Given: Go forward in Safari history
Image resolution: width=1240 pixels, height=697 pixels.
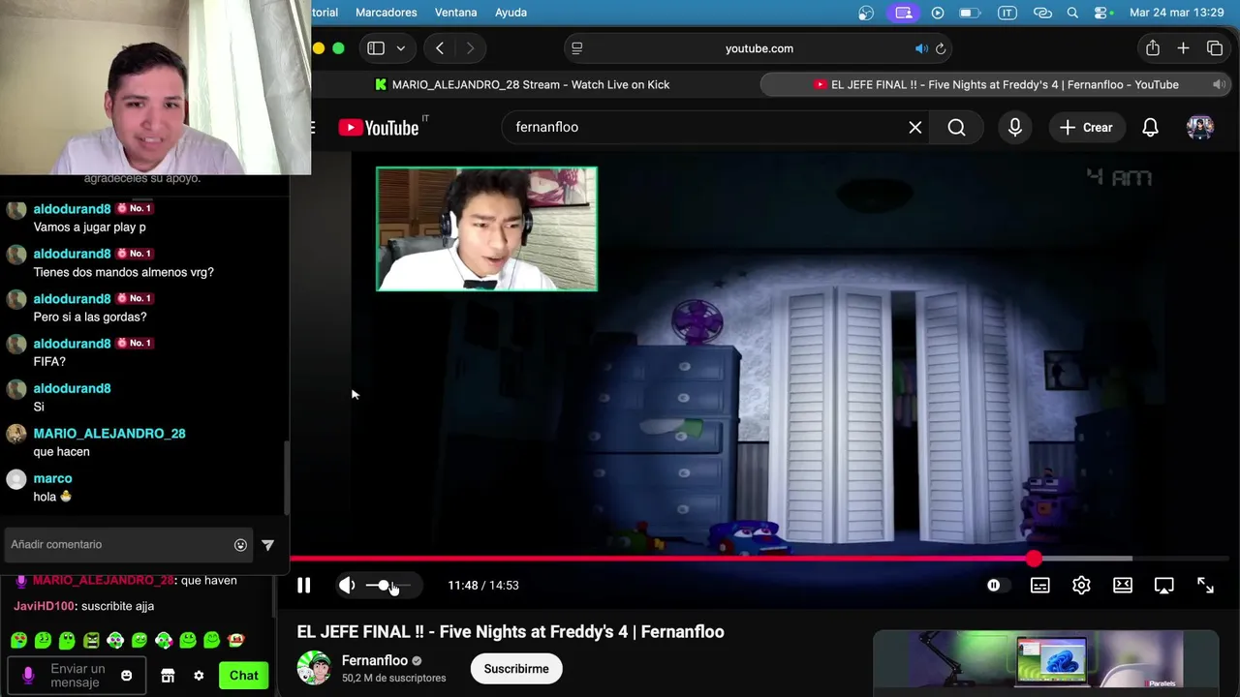Looking at the screenshot, I should (470, 48).
